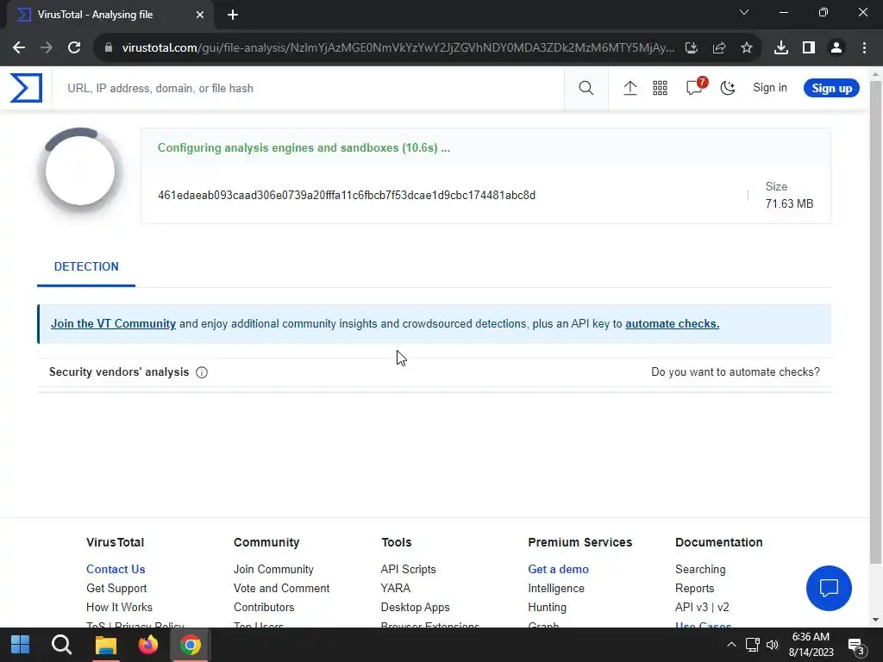Click Get a demo footer link

pos(558,569)
